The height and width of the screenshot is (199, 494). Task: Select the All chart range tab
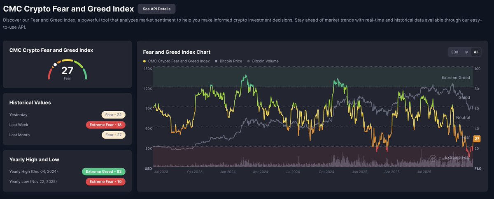click(476, 52)
